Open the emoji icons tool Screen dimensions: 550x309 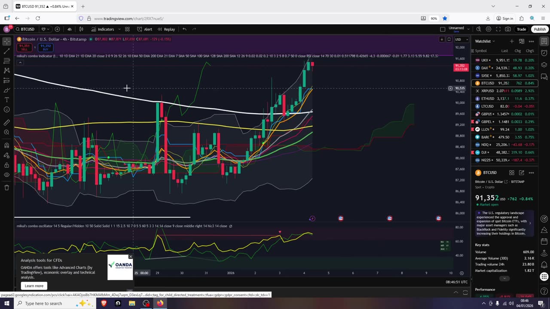point(6,109)
